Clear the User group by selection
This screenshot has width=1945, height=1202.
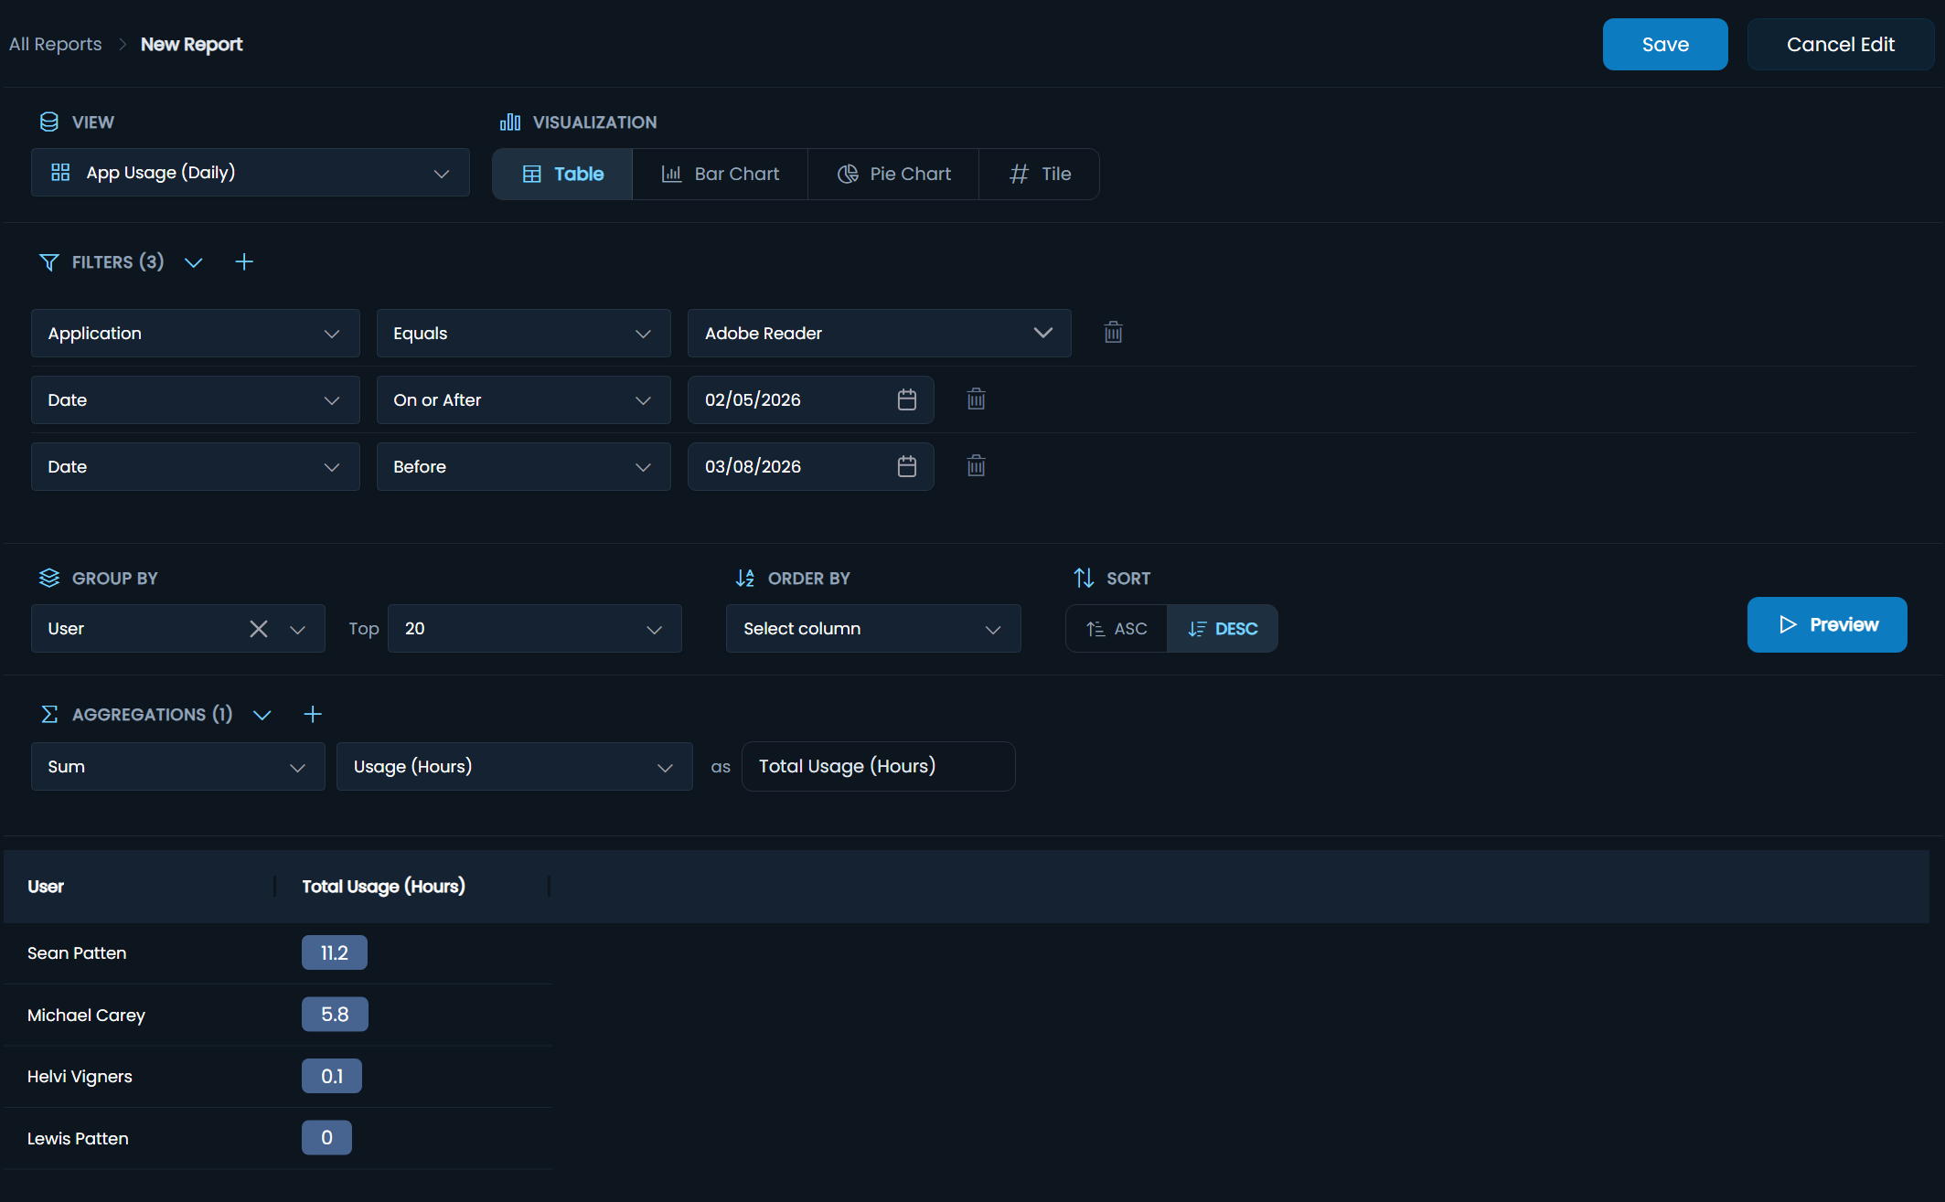[259, 629]
